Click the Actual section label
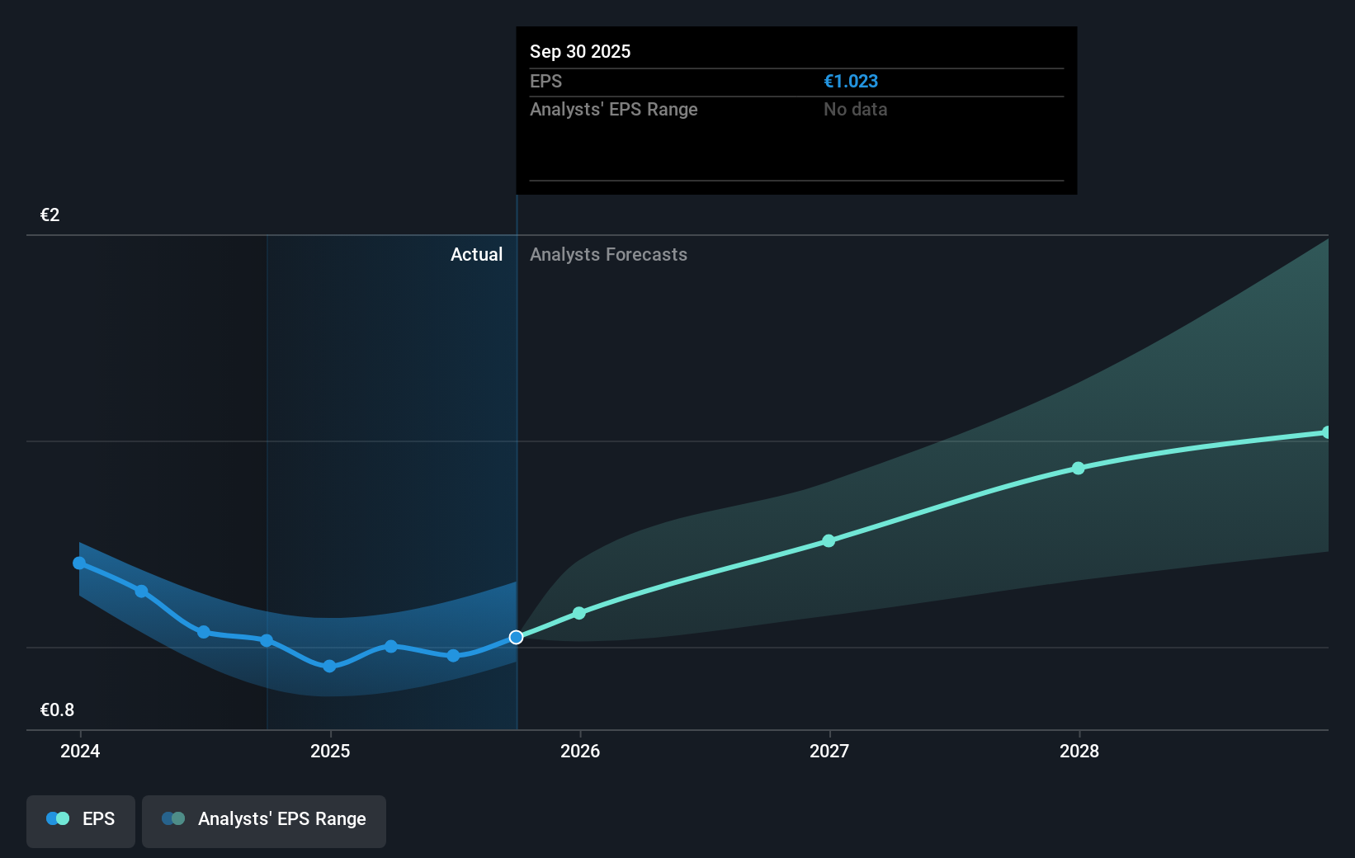The width and height of the screenshot is (1355, 858). [x=476, y=255]
